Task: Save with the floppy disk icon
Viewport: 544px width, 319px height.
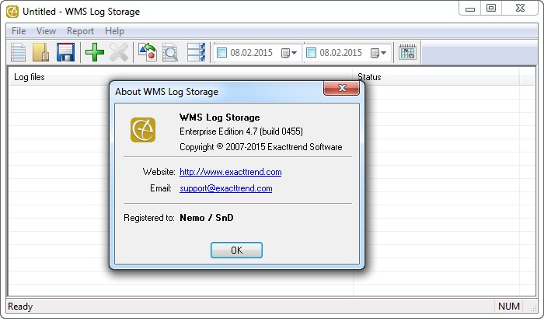Action: click(65, 52)
